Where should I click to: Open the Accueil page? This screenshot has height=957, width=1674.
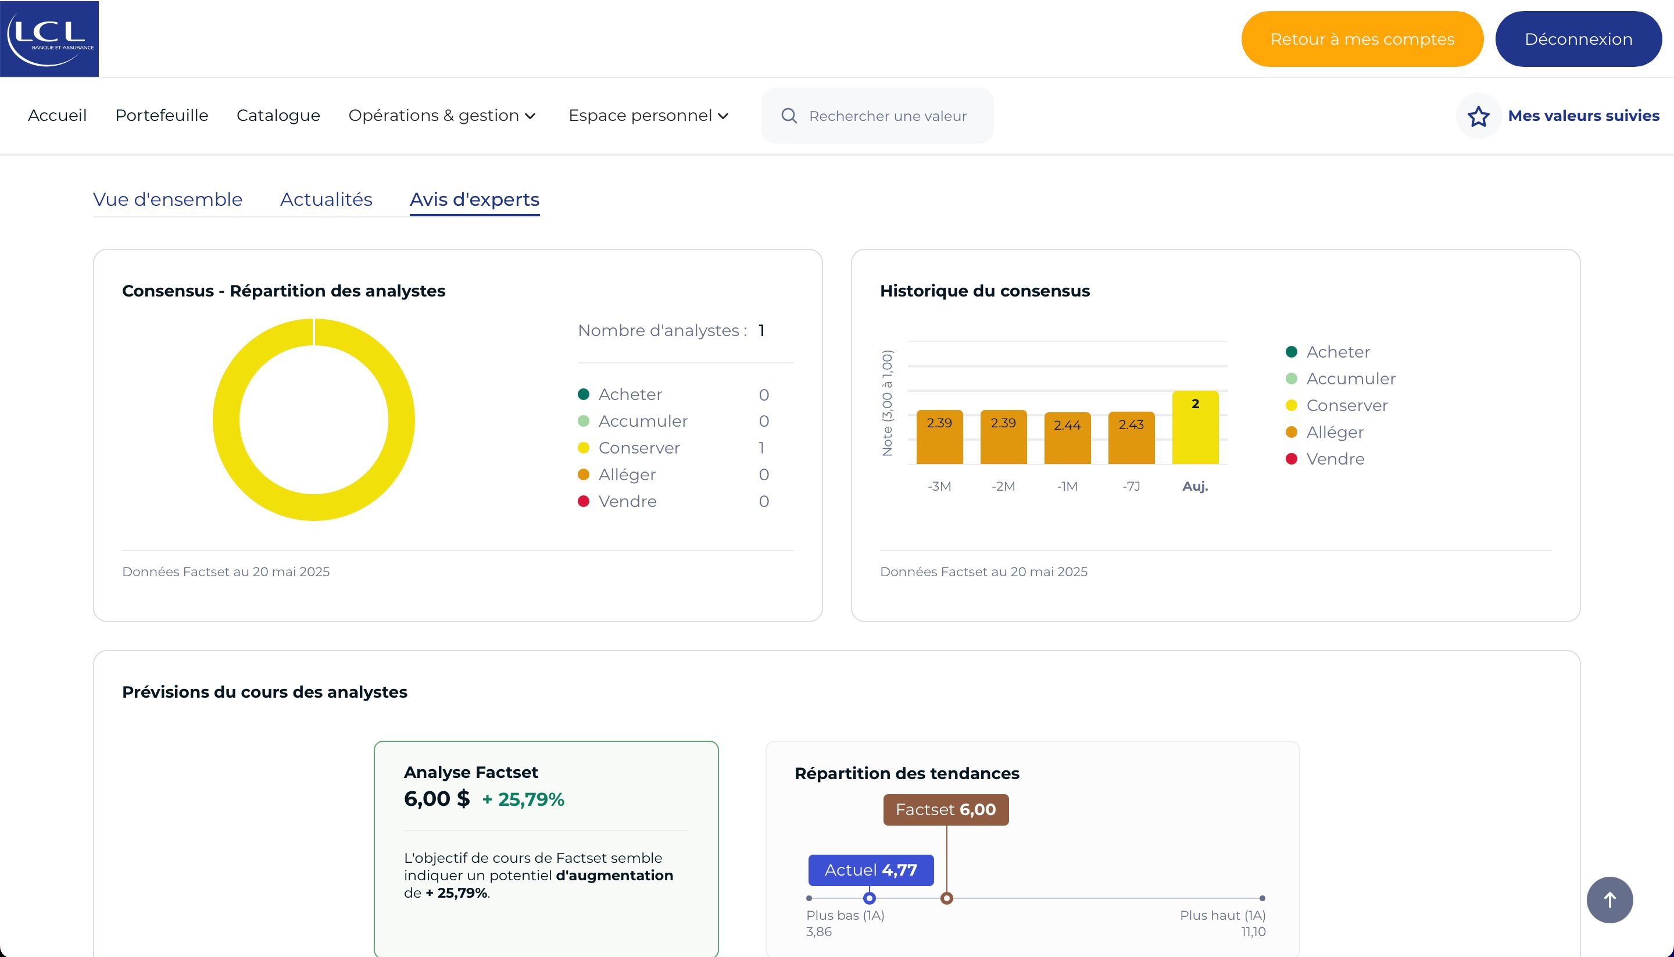point(57,116)
